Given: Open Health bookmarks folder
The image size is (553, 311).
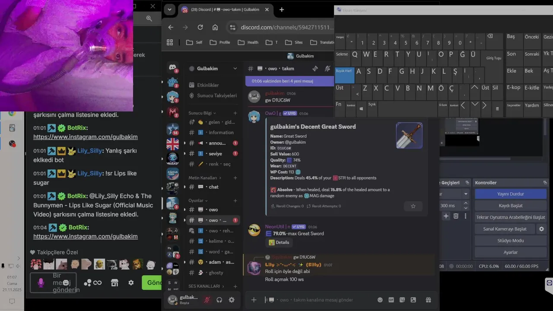Looking at the screenshot, I should 248,42.
